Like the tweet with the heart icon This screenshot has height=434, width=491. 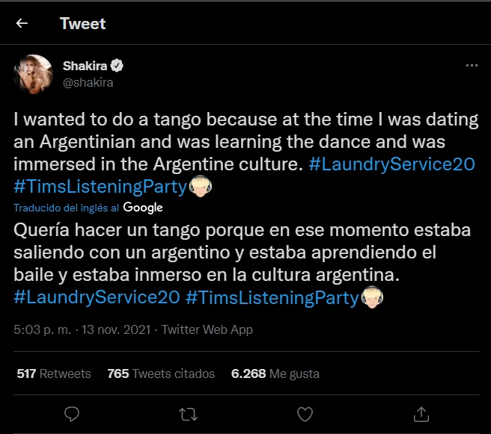point(305,413)
